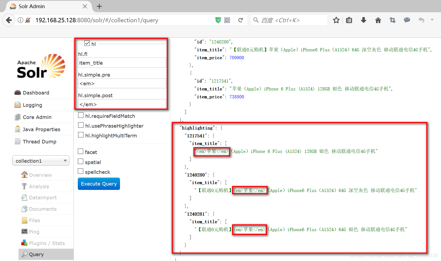
Task: Enable the hl.requireFieldMatch checkbox
Action: click(81, 115)
